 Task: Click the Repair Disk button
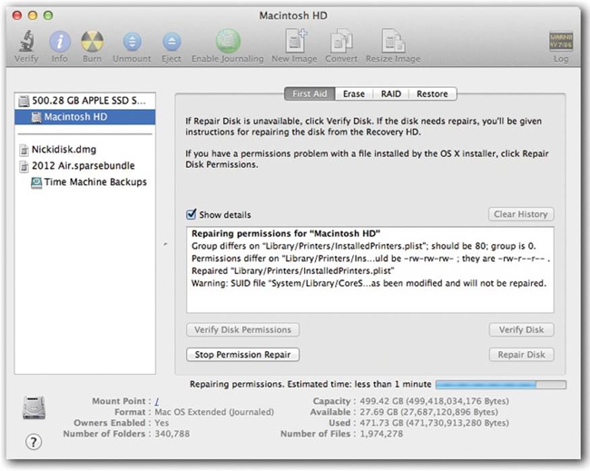[x=521, y=354]
